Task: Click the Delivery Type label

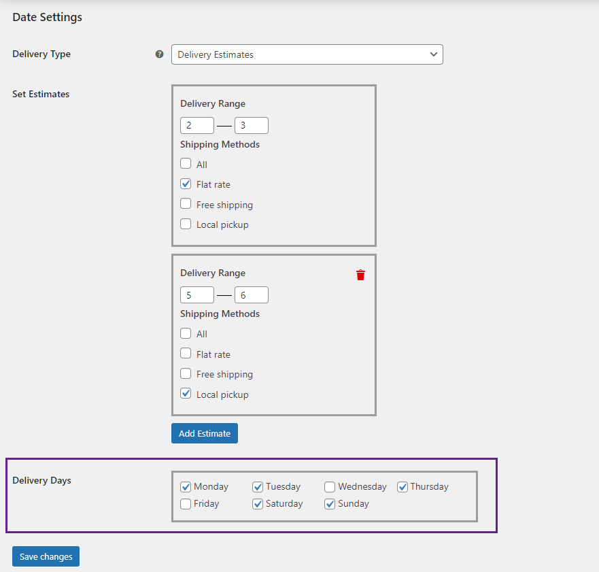Action: pos(41,54)
